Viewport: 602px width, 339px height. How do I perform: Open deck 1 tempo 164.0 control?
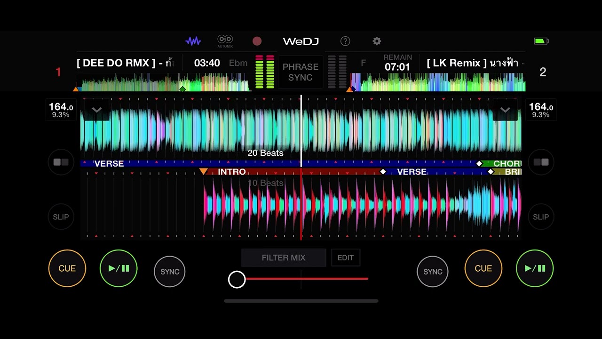coord(61,110)
